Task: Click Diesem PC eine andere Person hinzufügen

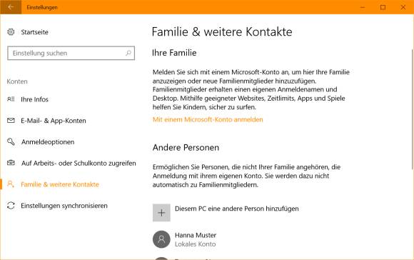Action: [x=236, y=209]
